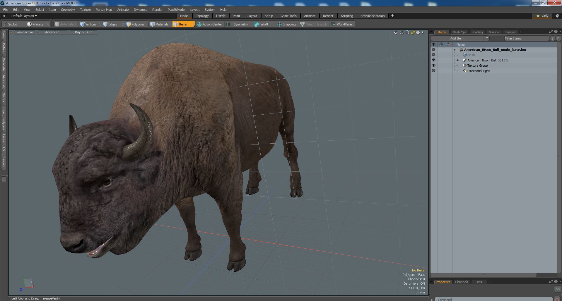The image size is (562, 301).
Task: Toggle Select Through option
Action: [314, 24]
